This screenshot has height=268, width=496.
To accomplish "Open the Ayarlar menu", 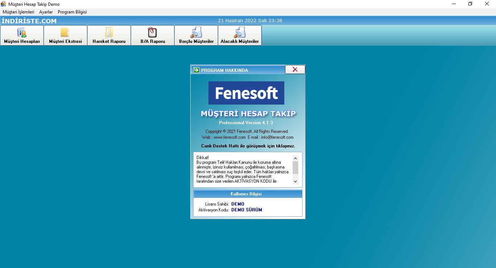I will (46, 12).
